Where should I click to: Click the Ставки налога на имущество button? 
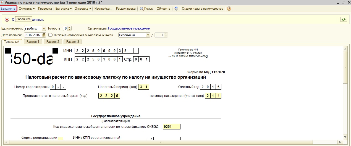[x=202, y=9]
